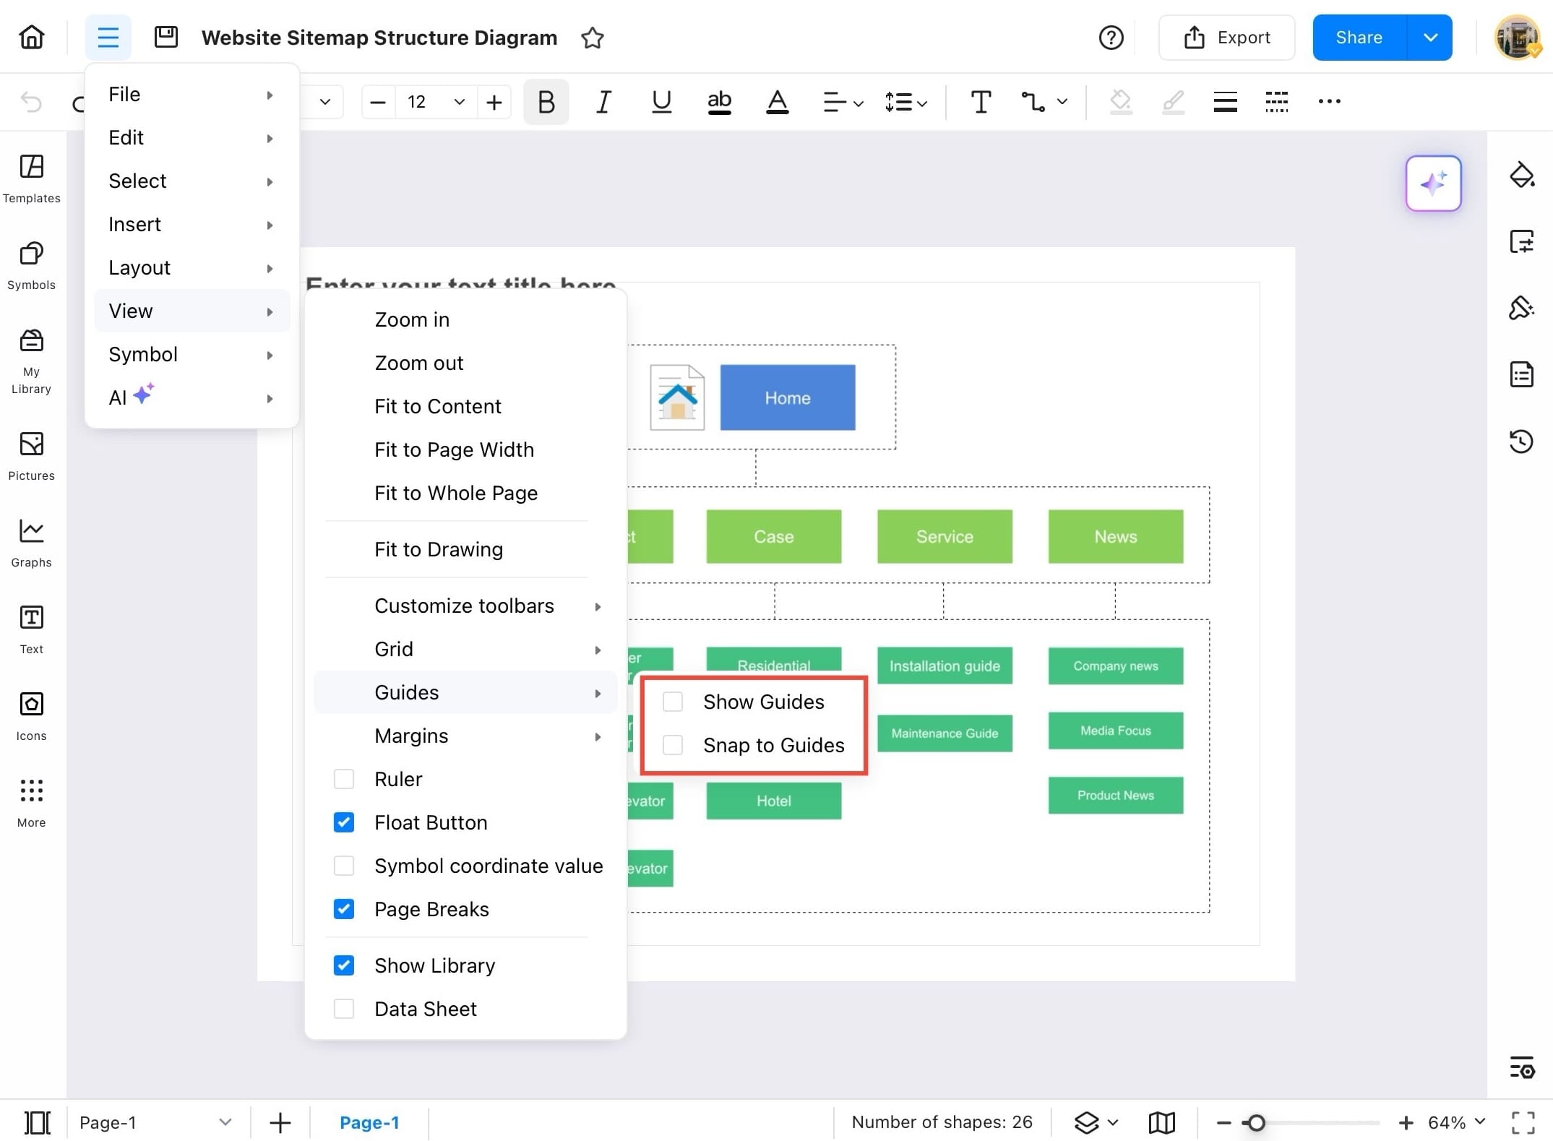Select the Home shape on canvas
This screenshot has width=1553, height=1141.
[787, 397]
